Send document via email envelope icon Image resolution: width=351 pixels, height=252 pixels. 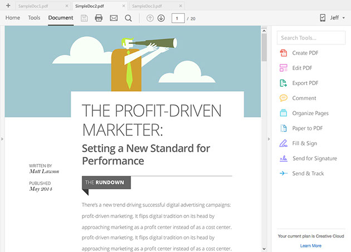click(114, 18)
